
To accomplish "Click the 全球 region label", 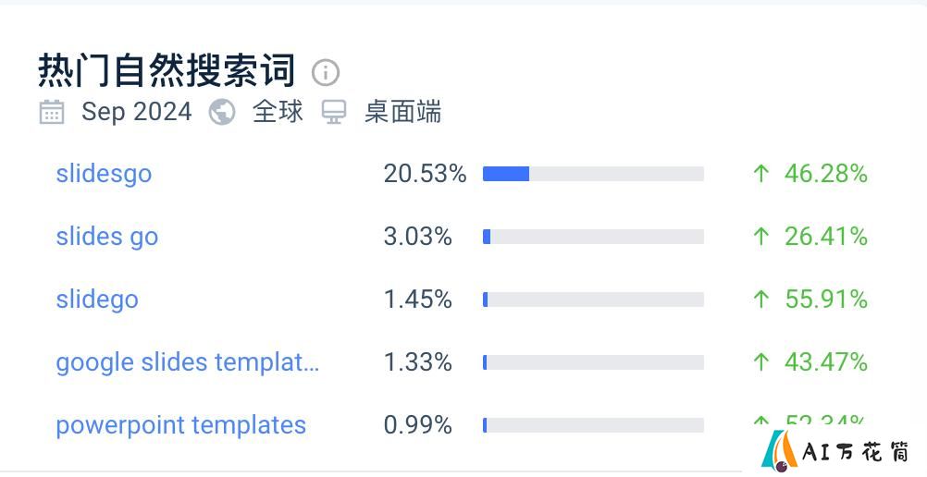I will (278, 112).
